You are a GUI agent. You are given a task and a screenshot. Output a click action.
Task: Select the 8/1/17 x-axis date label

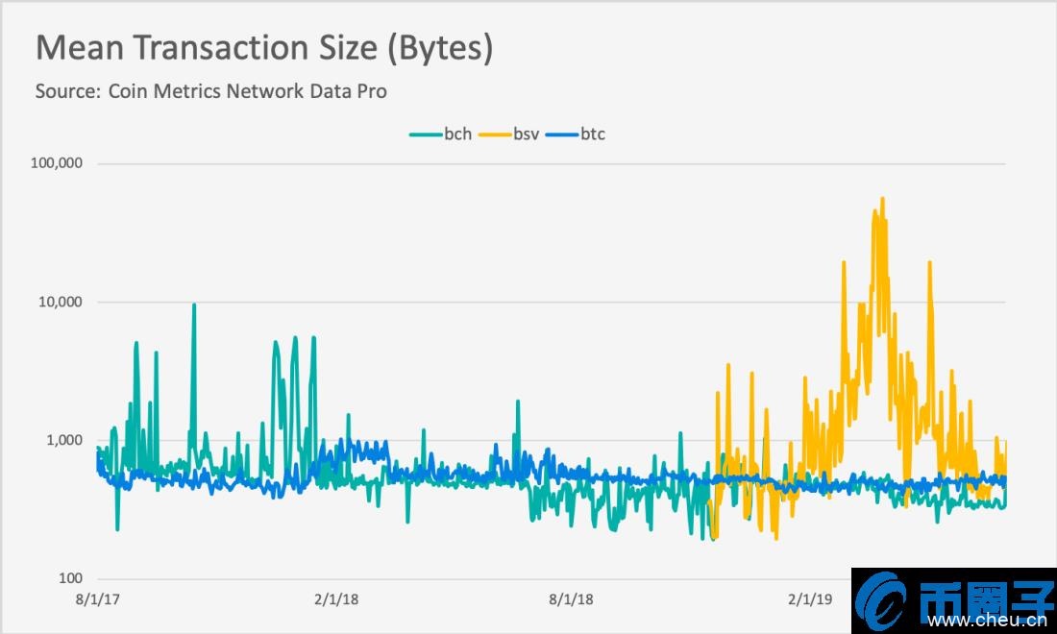point(96,599)
